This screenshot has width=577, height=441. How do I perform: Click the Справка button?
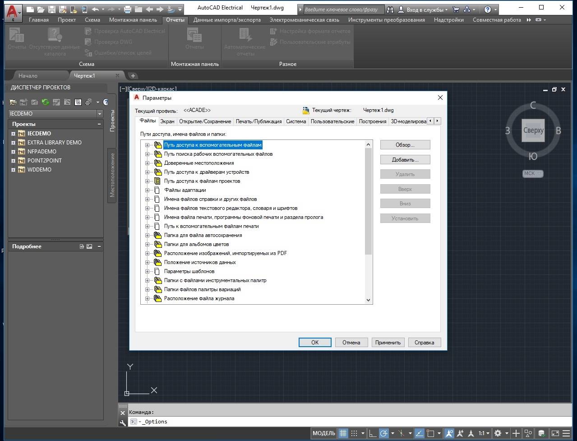tap(425, 343)
